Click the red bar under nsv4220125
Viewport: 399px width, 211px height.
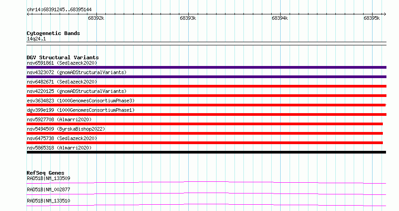(x=206, y=96)
